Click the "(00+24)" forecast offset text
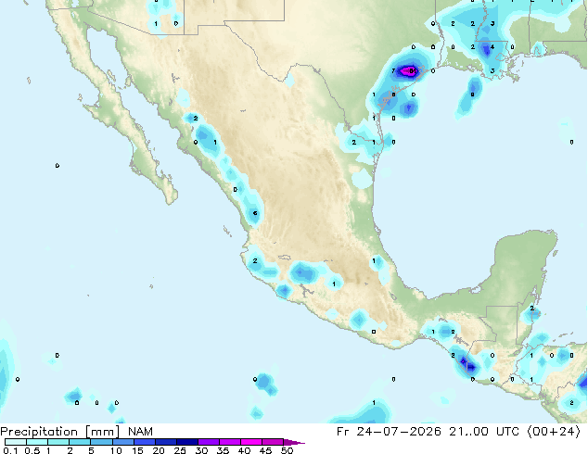588x454 pixels. point(554,432)
